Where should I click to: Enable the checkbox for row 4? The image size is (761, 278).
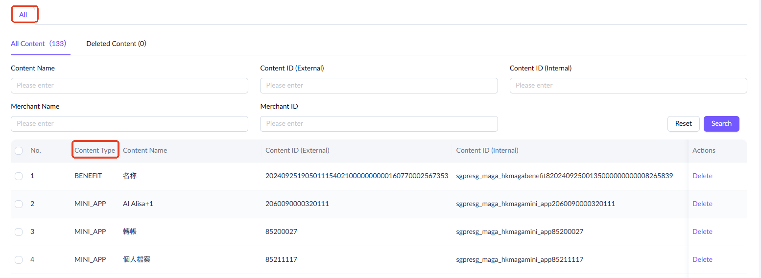tap(19, 260)
